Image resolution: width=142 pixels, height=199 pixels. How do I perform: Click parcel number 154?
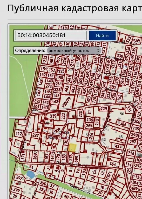(x=44, y=69)
